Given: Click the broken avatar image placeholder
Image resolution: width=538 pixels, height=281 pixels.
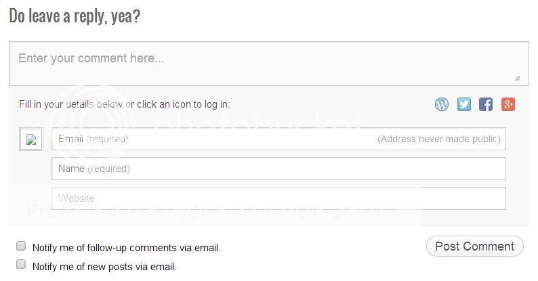Looking at the screenshot, I should [31, 139].
